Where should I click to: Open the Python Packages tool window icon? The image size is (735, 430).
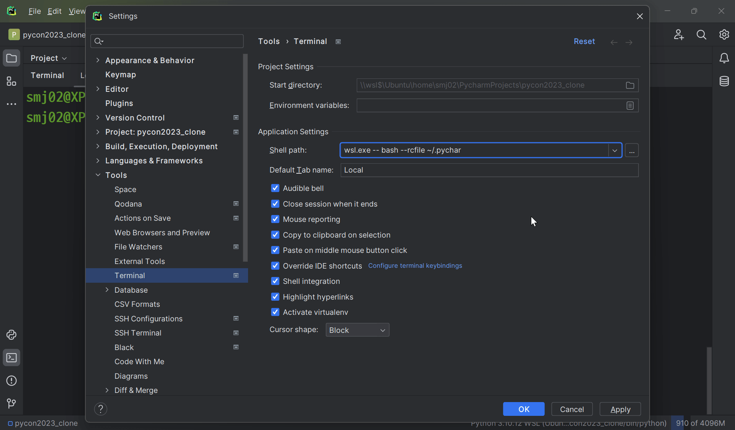coord(11,335)
